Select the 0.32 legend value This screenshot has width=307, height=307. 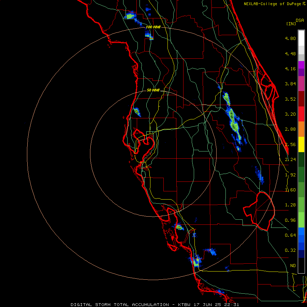click(x=290, y=250)
